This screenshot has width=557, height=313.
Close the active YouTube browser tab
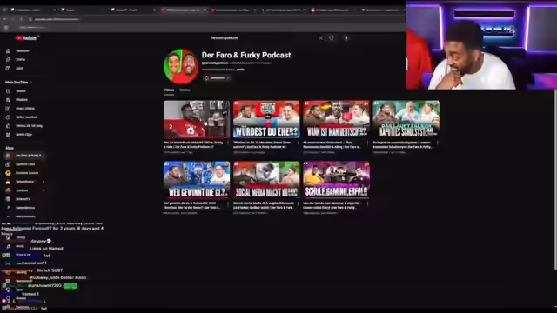click(x=205, y=10)
